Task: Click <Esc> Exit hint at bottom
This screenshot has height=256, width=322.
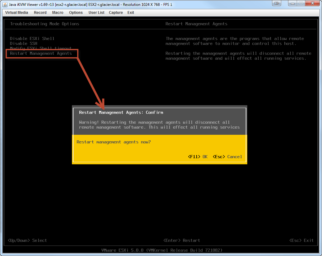Action: tap(301, 240)
